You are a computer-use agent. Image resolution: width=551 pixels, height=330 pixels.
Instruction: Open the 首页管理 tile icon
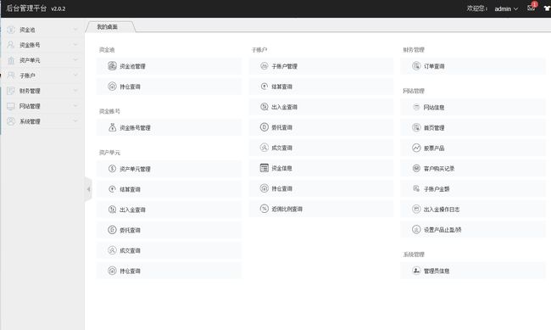click(416, 127)
